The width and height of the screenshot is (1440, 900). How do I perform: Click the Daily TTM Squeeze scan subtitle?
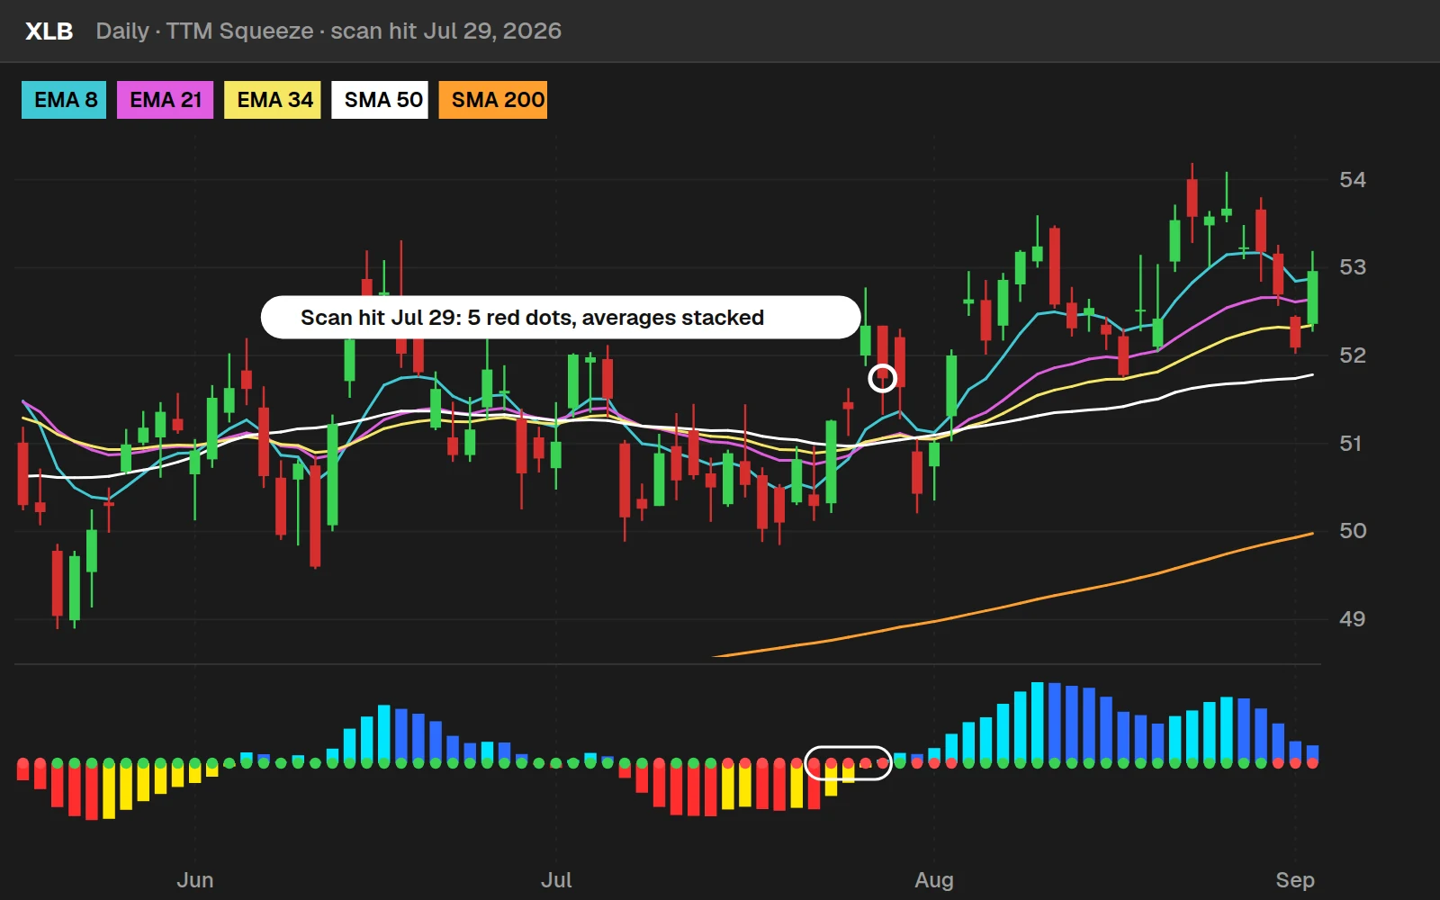tap(328, 31)
